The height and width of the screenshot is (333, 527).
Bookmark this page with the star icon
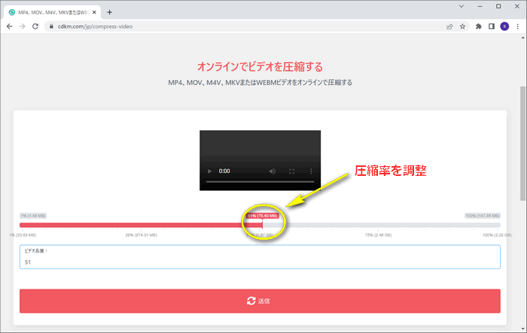pyautogui.click(x=462, y=26)
